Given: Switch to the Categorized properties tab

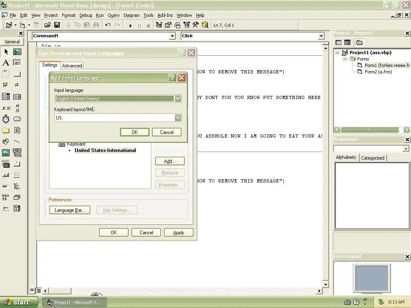Looking at the screenshot, I should 372,158.
